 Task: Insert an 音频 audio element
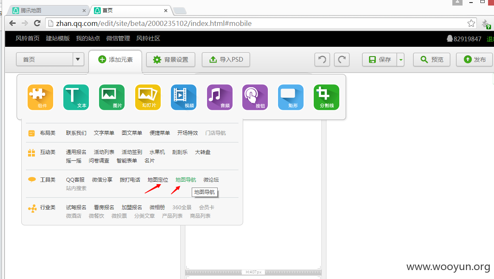coord(220,97)
